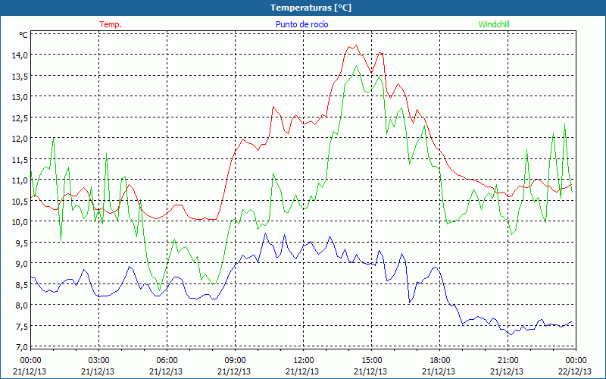Click the 10,5 y-axis value

point(20,201)
